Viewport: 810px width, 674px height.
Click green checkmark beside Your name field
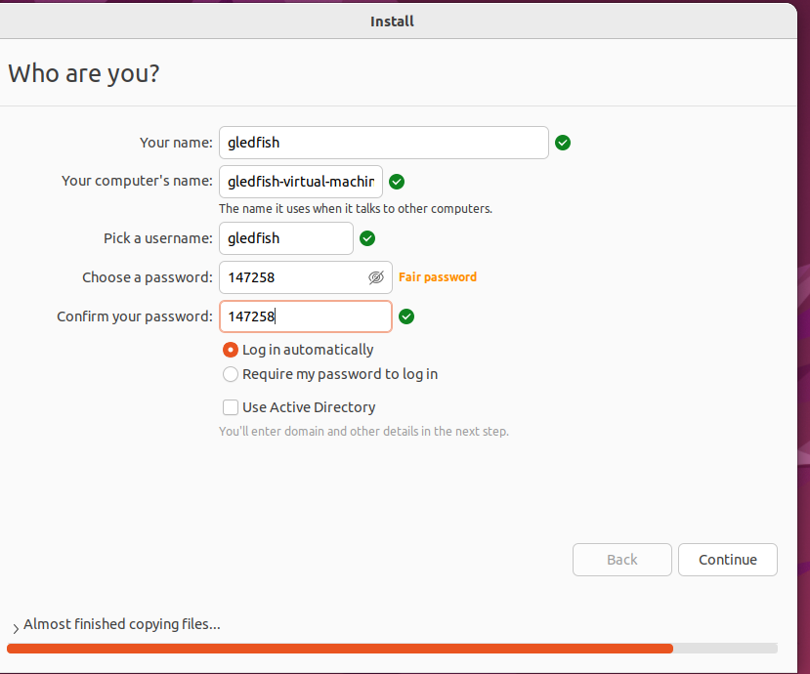[563, 143]
